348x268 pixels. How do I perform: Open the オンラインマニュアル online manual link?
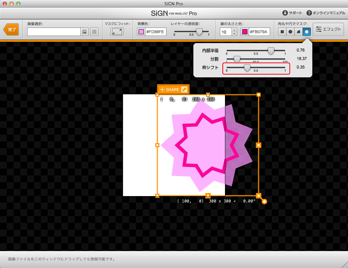click(x=326, y=13)
